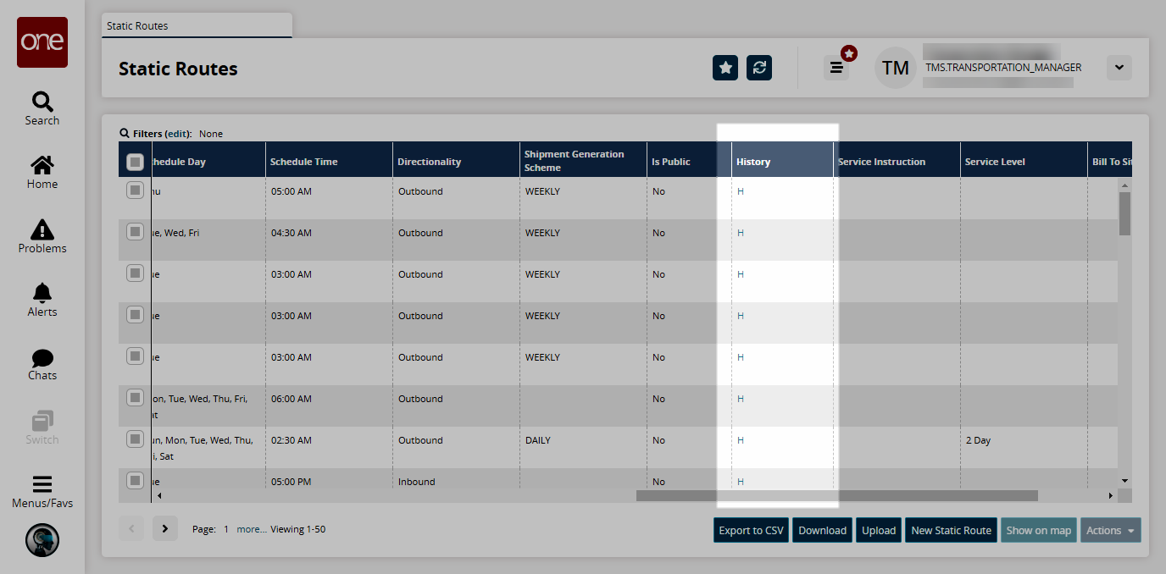Click vertical scrollbar down arrow
The width and height of the screenshot is (1166, 574).
[x=1124, y=481]
